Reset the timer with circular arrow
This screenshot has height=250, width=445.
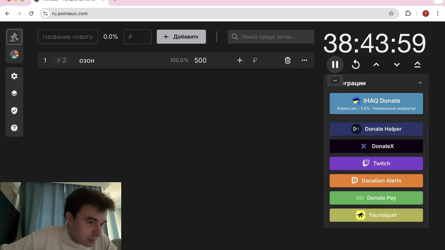(x=356, y=65)
